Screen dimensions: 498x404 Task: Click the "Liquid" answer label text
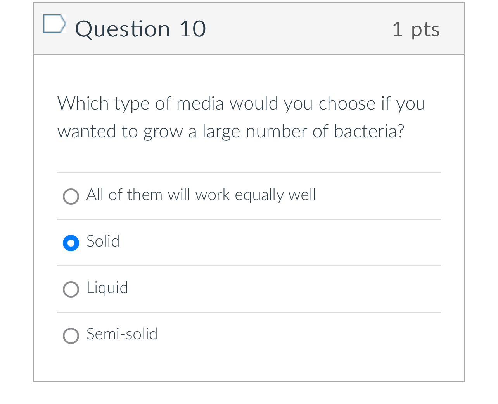(x=107, y=288)
